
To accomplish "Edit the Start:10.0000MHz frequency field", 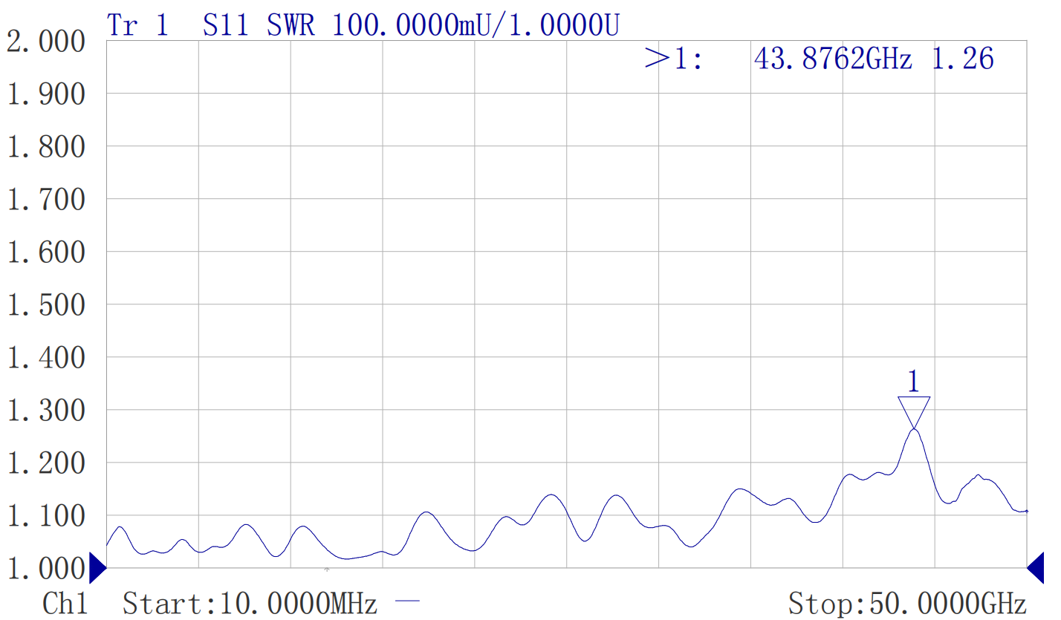I will click(x=250, y=603).
